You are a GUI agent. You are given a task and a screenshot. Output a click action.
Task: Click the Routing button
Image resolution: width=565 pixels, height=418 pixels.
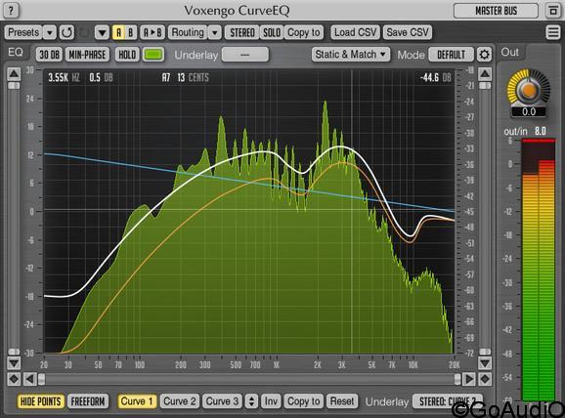[x=188, y=33]
